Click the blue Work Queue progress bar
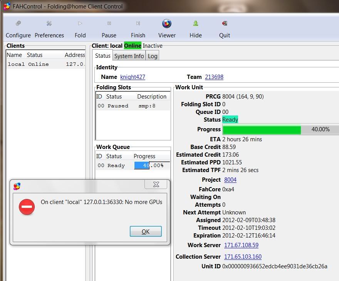Image resolution: width=339 pixels, height=281 pixels. (152, 166)
